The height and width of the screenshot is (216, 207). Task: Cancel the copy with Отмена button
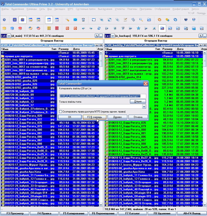click(x=138, y=117)
